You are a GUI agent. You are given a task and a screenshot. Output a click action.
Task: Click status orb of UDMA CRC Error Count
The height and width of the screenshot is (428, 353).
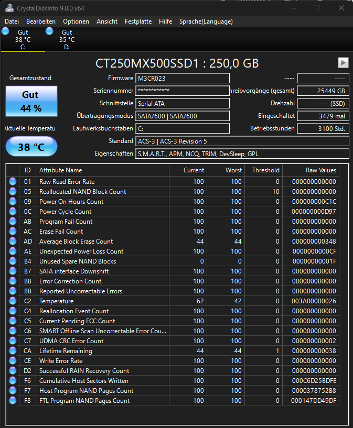point(13,341)
